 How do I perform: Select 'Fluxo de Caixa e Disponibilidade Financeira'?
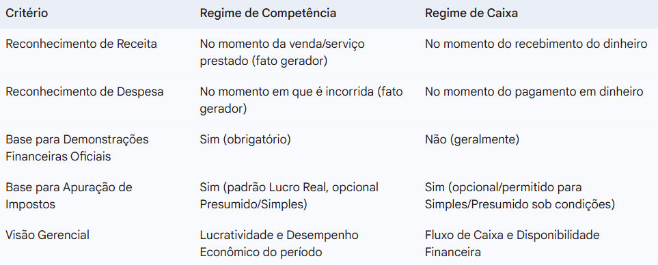click(512, 244)
